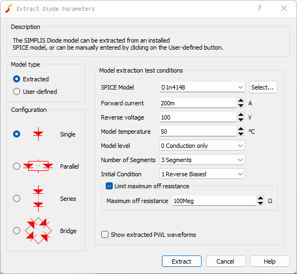Open the Number of Segments dropdown
This screenshot has height=274, width=297.
click(x=202, y=160)
